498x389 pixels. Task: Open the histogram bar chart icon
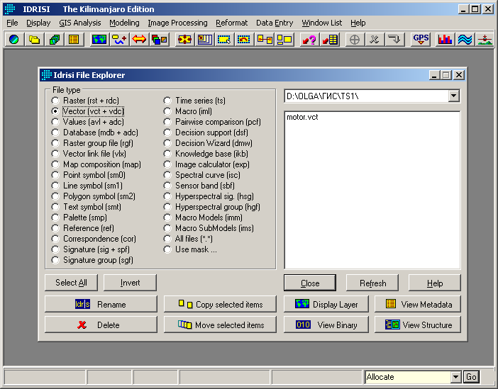(445, 40)
